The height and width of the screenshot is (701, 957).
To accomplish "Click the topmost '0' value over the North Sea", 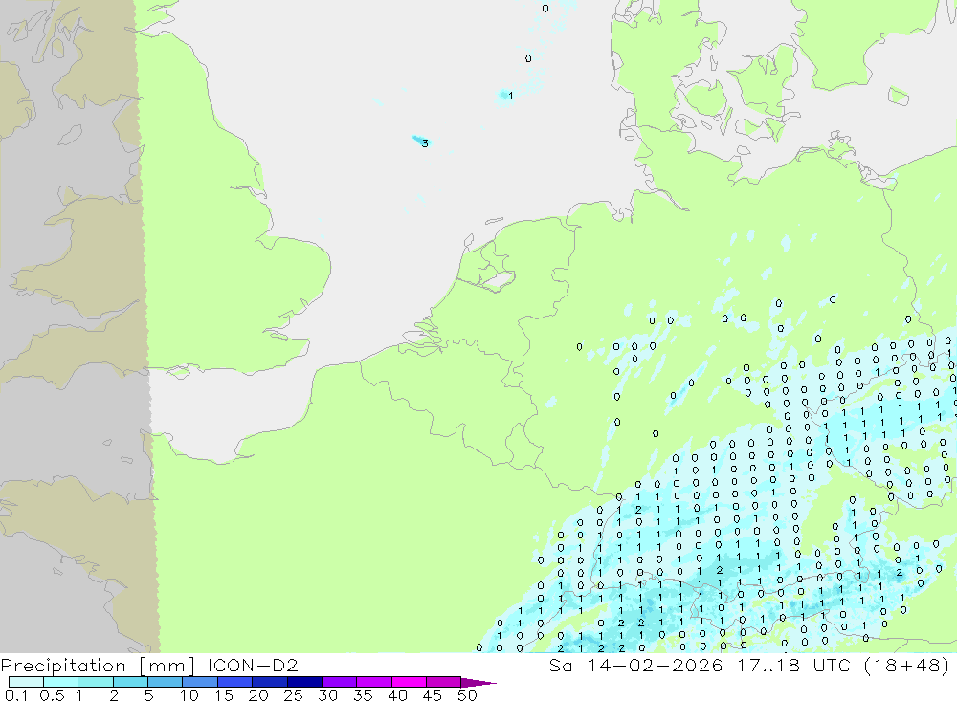I will (545, 9).
